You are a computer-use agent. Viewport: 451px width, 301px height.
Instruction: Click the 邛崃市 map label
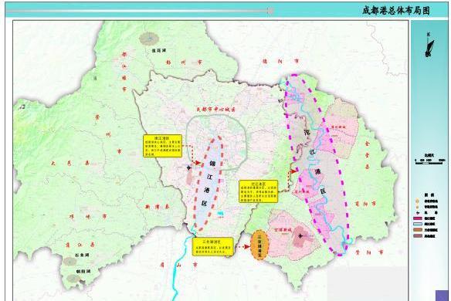(88, 216)
